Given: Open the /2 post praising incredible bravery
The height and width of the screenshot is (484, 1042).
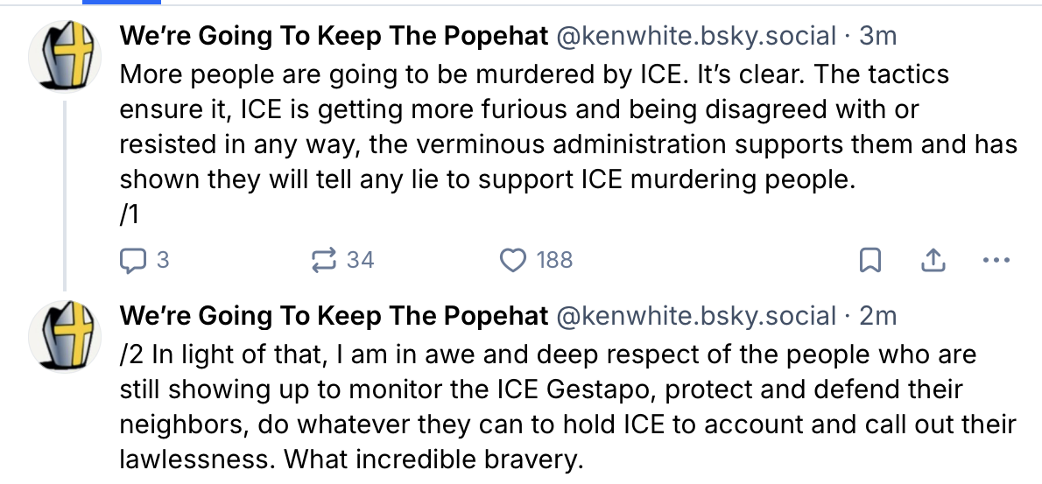Looking at the screenshot, I should coord(560,407).
